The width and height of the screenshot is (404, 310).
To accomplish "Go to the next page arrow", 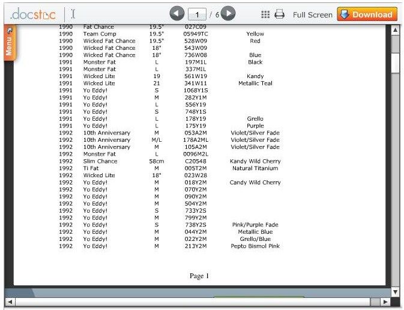I will click(228, 13).
